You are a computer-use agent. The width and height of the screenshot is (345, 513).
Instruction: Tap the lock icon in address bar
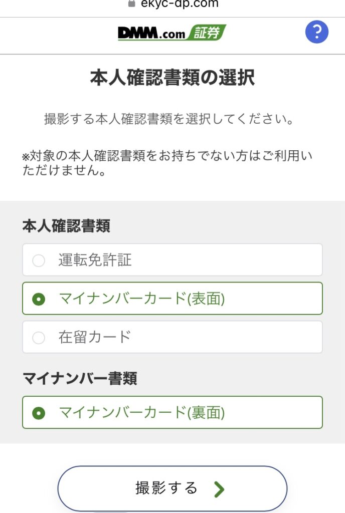click(131, 4)
